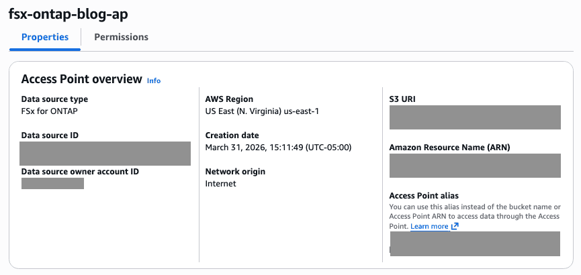Select the fsx-ontap-blog-ap page title

69,14
